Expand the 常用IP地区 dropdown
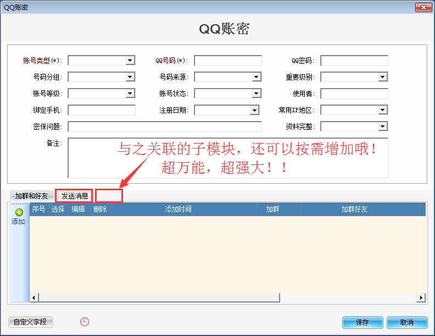This screenshot has height=336, width=435. coord(383,110)
